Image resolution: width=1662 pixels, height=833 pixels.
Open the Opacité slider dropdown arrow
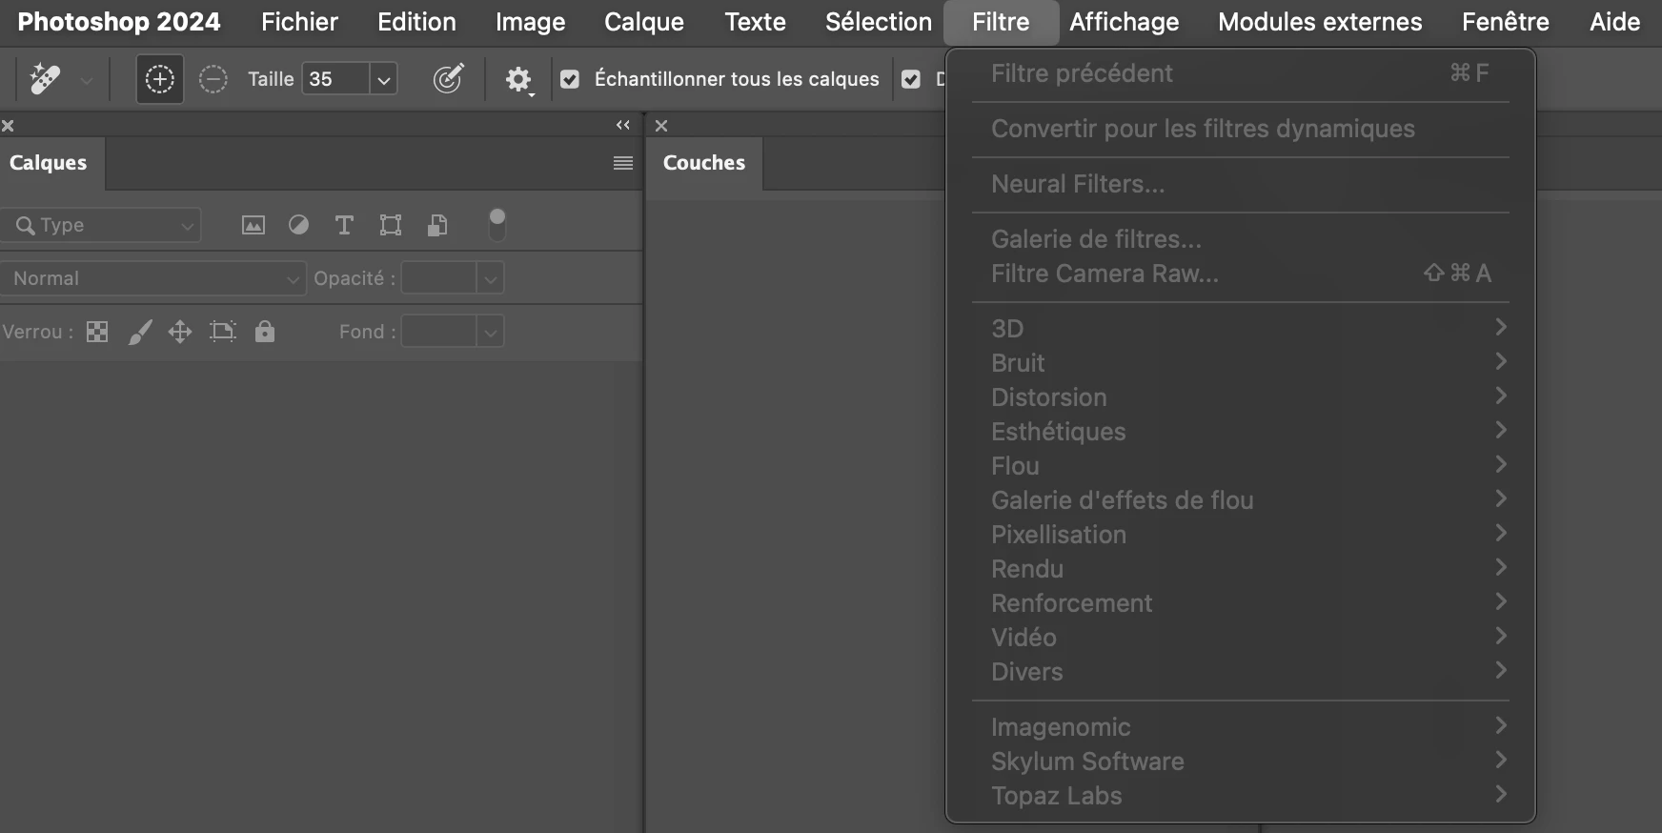(490, 279)
